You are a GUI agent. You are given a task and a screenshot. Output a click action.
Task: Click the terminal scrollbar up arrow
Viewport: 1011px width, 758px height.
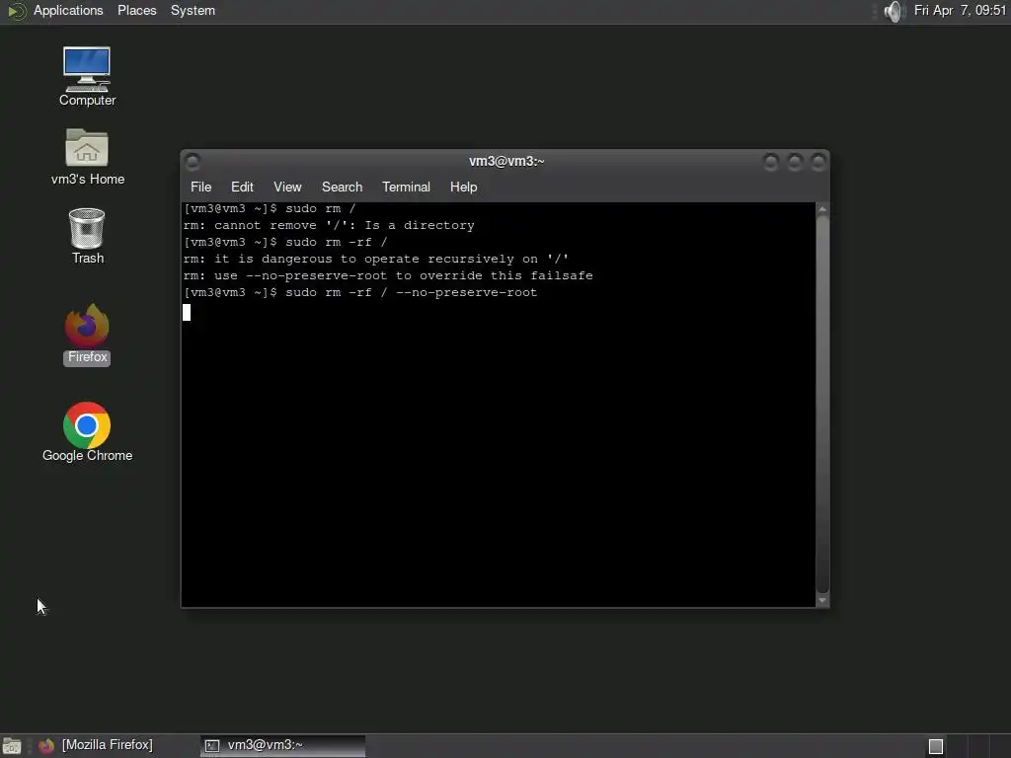[x=822, y=209]
